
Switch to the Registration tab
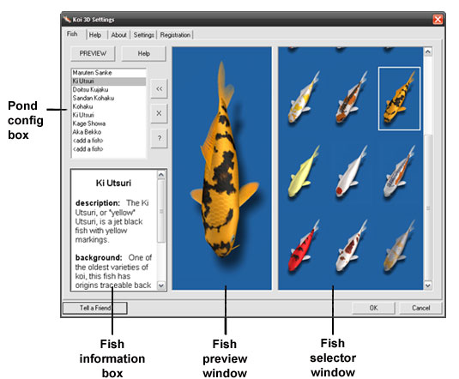(x=175, y=35)
